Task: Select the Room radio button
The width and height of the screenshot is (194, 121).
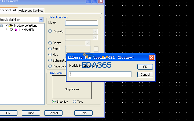Action: point(50,43)
